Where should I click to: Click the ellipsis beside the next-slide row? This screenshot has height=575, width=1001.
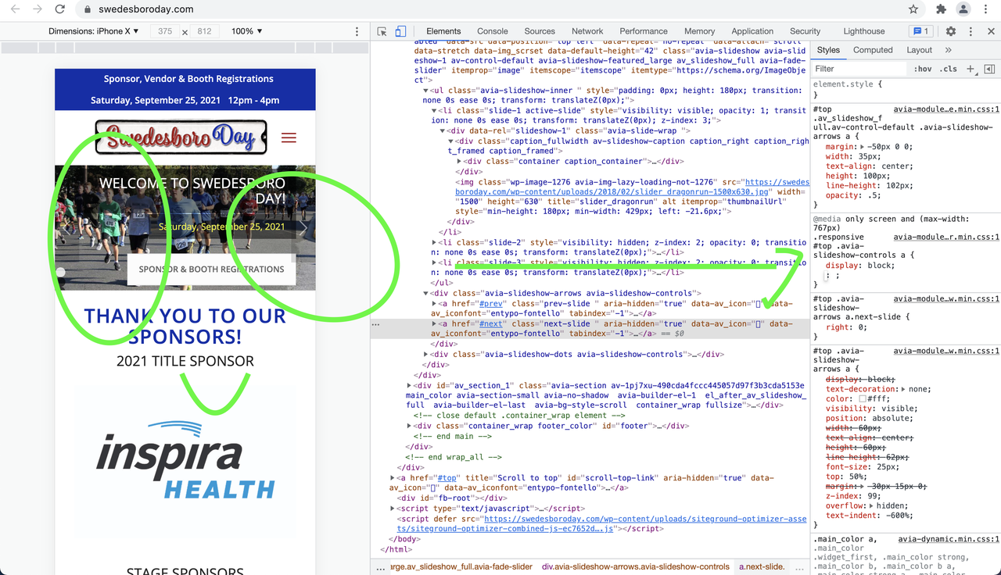point(376,323)
